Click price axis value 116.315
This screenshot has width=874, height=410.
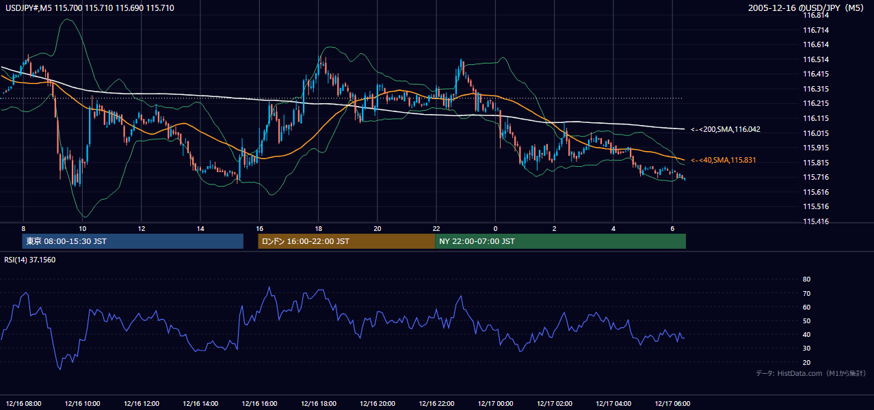816,89
